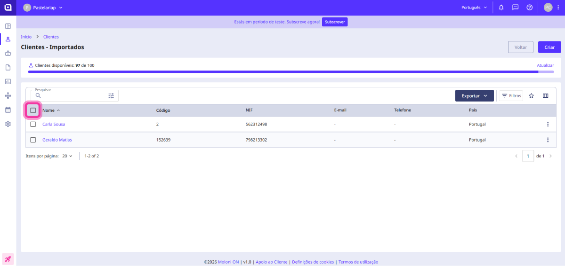Change items per page dropdown
The image size is (565, 266).
67,156
